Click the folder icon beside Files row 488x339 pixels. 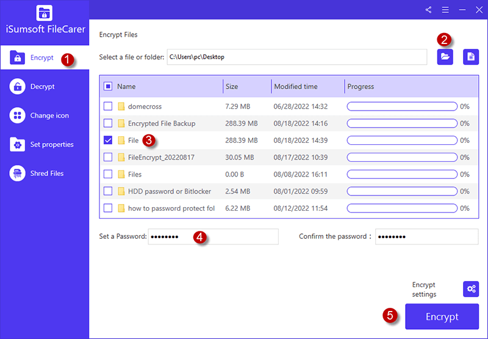pyautogui.click(x=121, y=174)
